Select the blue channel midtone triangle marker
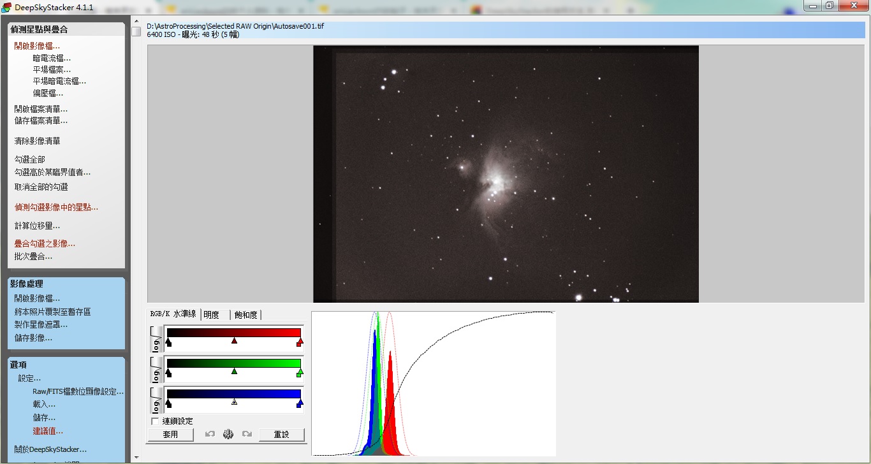Image resolution: width=871 pixels, height=464 pixels. (234, 402)
